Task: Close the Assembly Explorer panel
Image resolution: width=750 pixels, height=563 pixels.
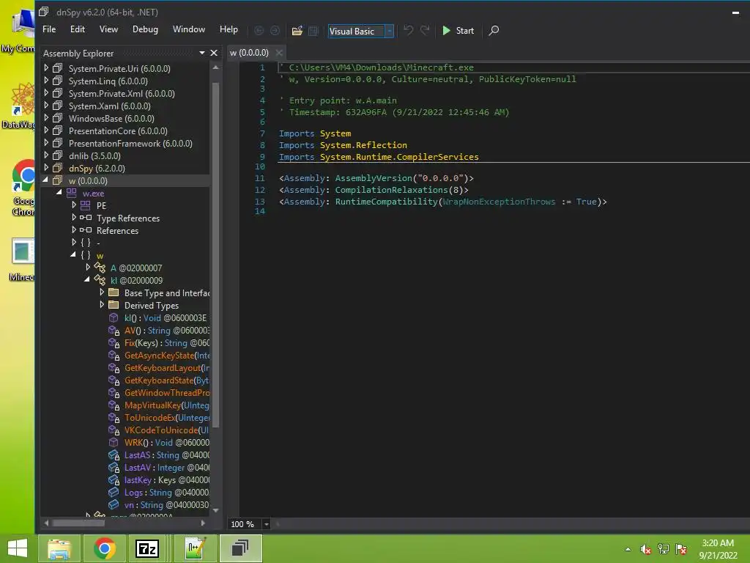Action: (x=214, y=53)
